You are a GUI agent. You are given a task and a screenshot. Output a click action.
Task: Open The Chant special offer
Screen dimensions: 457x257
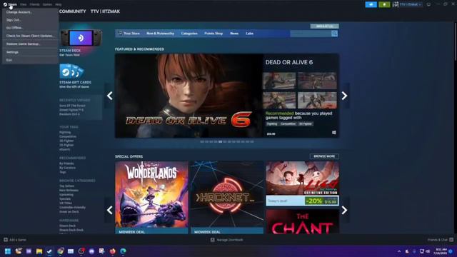302,221
